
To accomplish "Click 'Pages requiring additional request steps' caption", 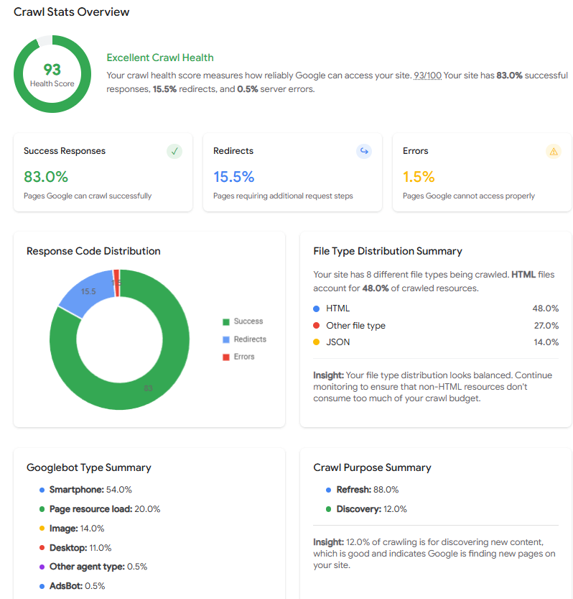I will (283, 196).
